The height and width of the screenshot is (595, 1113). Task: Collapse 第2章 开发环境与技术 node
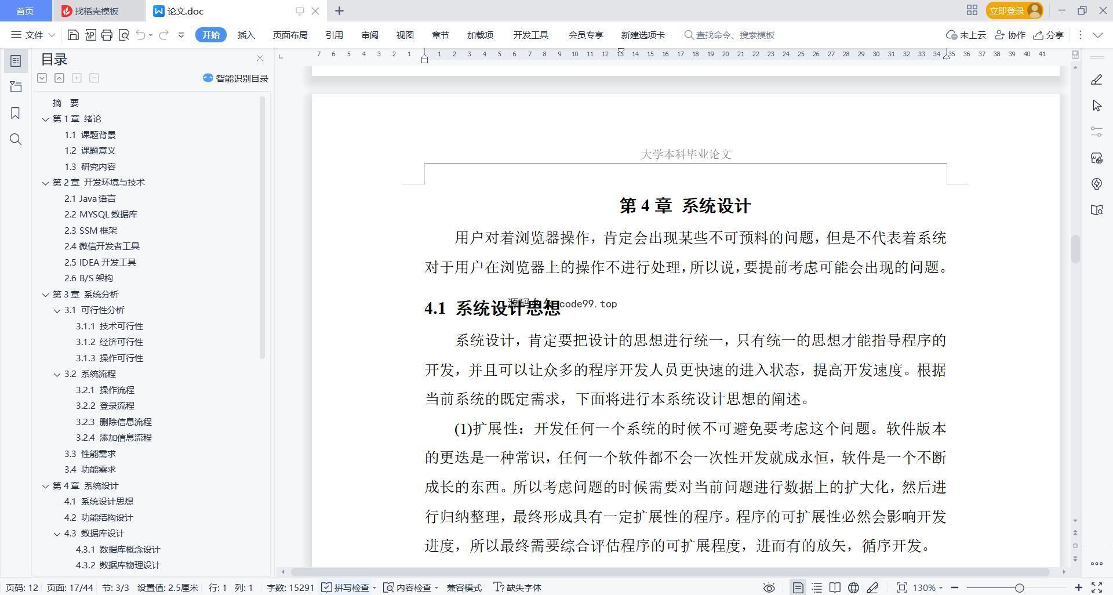pyautogui.click(x=45, y=183)
